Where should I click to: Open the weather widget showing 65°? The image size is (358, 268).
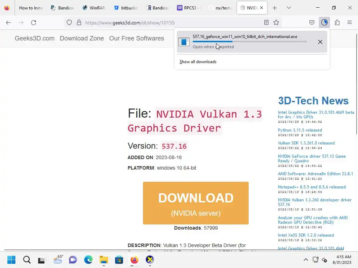click(58, 259)
